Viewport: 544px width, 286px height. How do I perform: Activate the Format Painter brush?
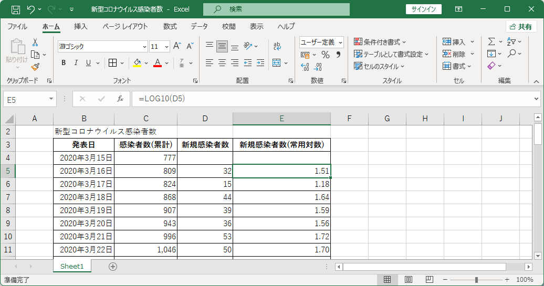coord(35,67)
